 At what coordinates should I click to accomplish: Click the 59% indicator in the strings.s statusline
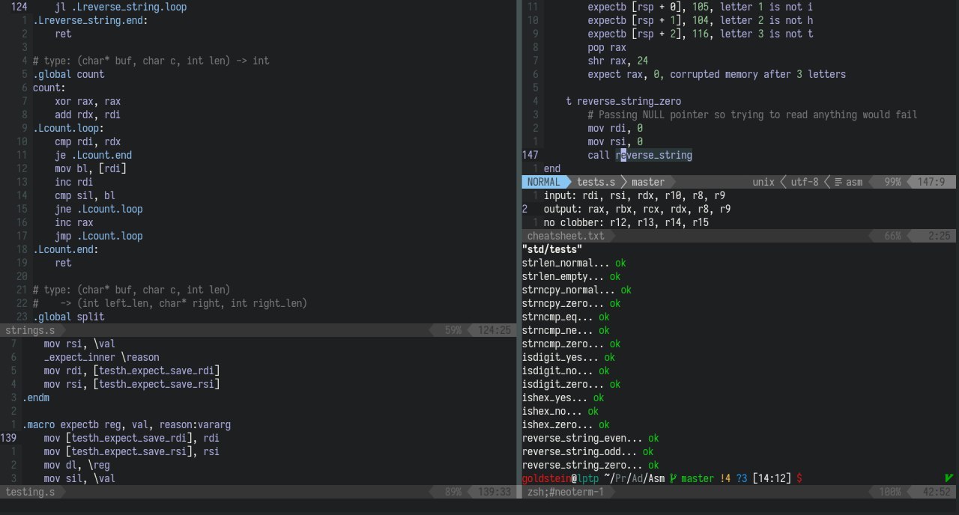(x=453, y=330)
